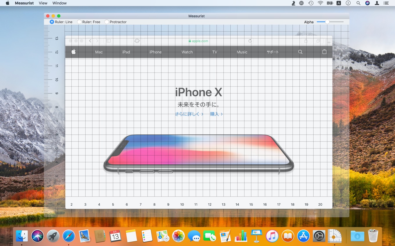The height and width of the screenshot is (246, 395).
Task: Open App Store from the Dock
Action: (x=304, y=236)
